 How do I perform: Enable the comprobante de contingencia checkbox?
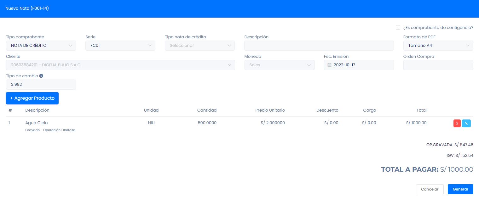click(x=398, y=27)
